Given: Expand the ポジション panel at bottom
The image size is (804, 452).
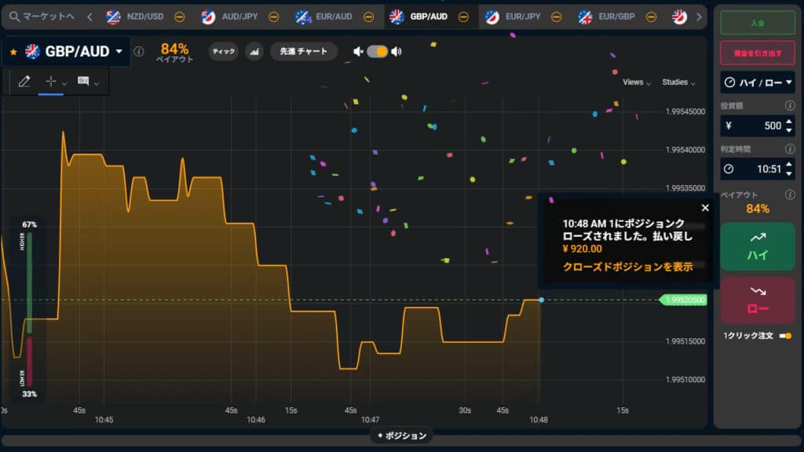Looking at the screenshot, I should pos(402,436).
